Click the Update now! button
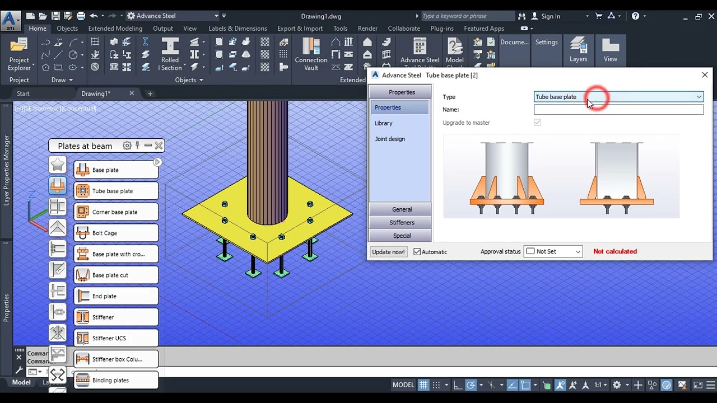The width and height of the screenshot is (717, 403). click(x=388, y=252)
